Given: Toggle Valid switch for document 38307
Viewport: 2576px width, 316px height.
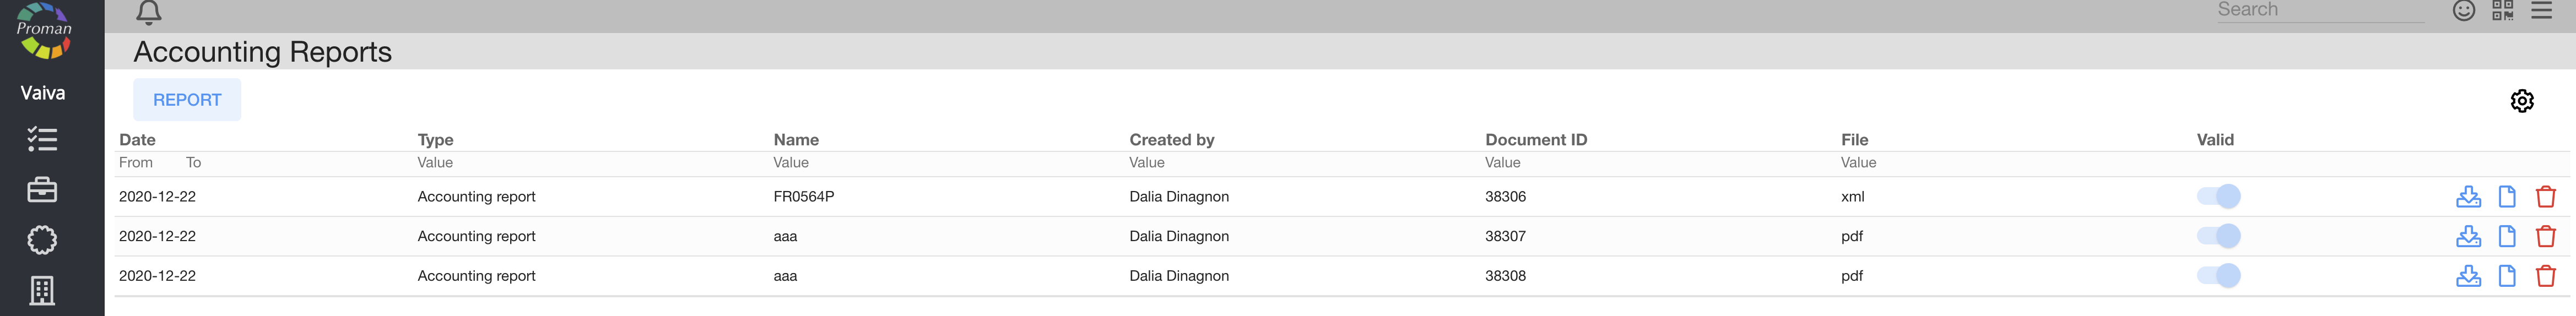Looking at the screenshot, I should pos(2218,237).
